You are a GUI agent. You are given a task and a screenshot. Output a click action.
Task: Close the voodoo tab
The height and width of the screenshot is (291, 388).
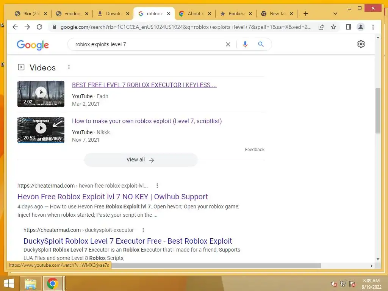click(x=87, y=14)
